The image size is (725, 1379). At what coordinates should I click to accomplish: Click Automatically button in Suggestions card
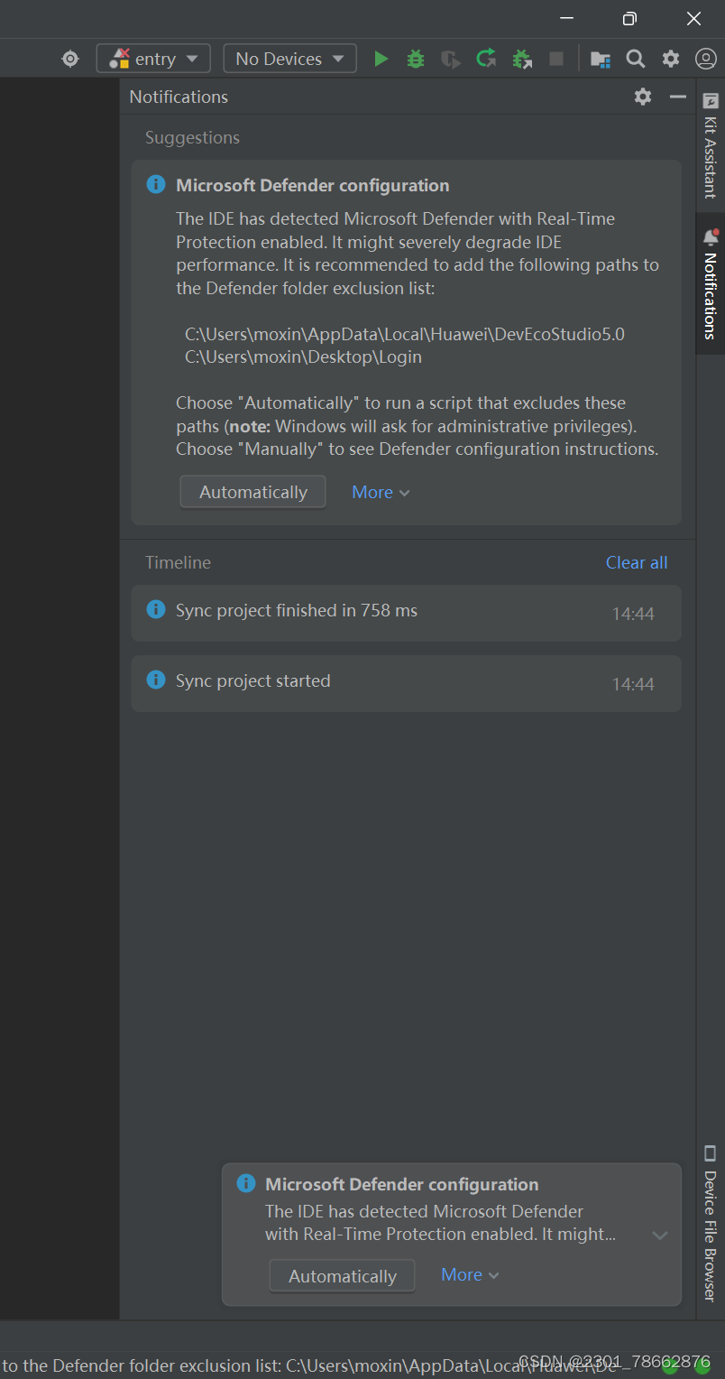[252, 492]
